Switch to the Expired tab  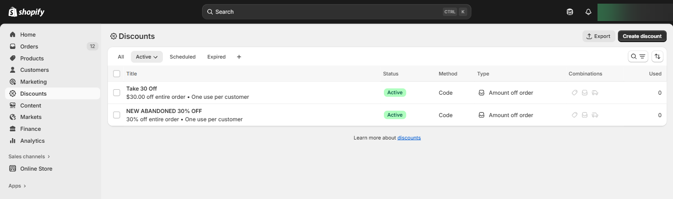(216, 57)
